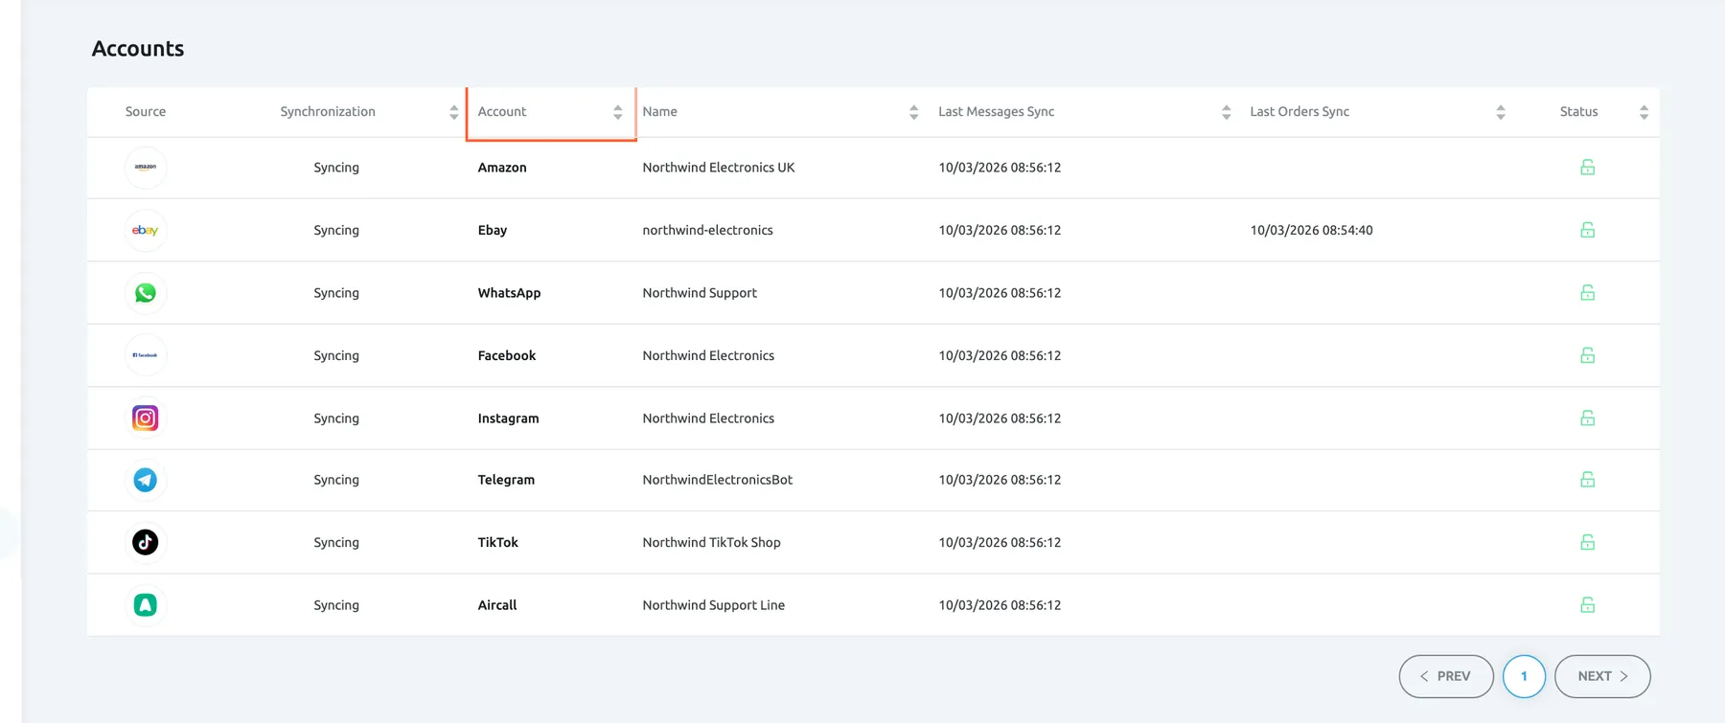Click the lock status icon for Instagram

coord(1587,418)
